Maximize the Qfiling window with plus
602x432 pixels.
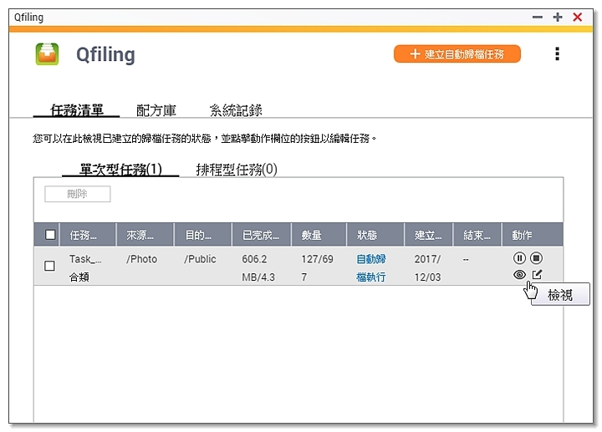(x=558, y=18)
